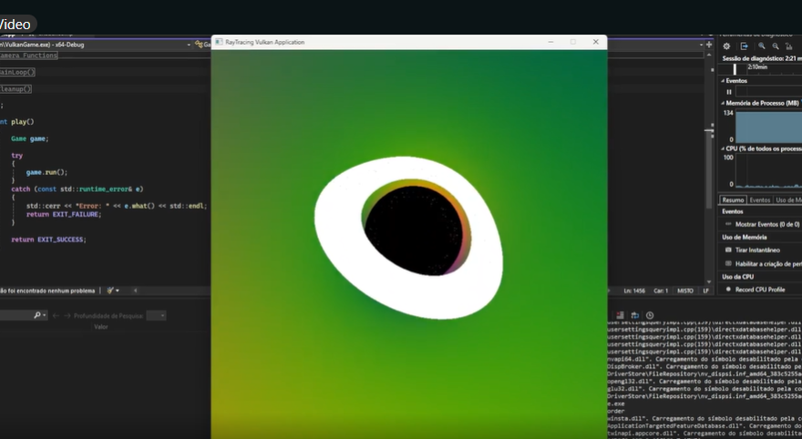Image resolution: width=802 pixels, height=439 pixels.
Task: Click the back arrow in search depth bar
Action: pyautogui.click(x=56, y=316)
